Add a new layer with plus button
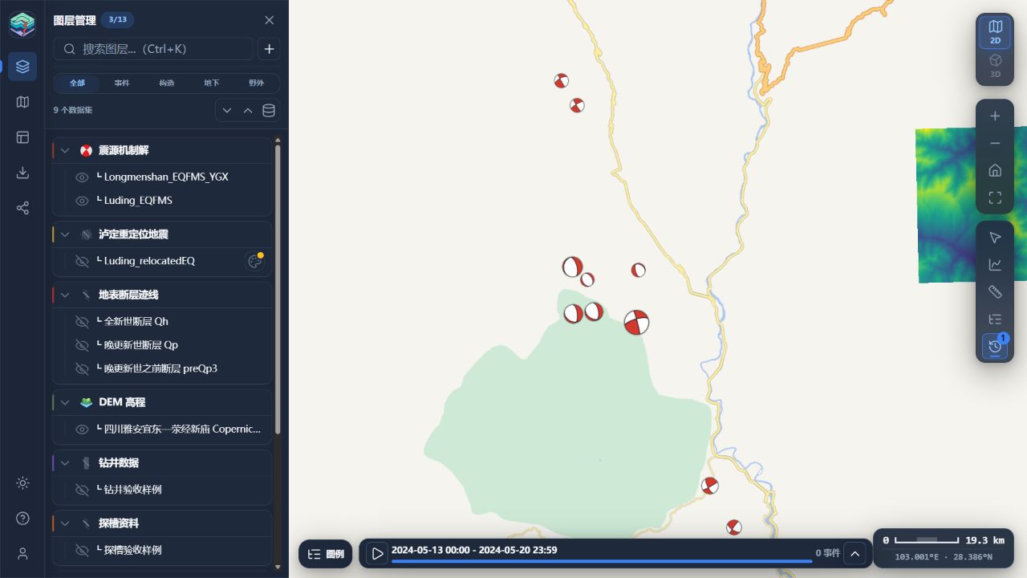Image resolution: width=1027 pixels, height=578 pixels. 269,49
